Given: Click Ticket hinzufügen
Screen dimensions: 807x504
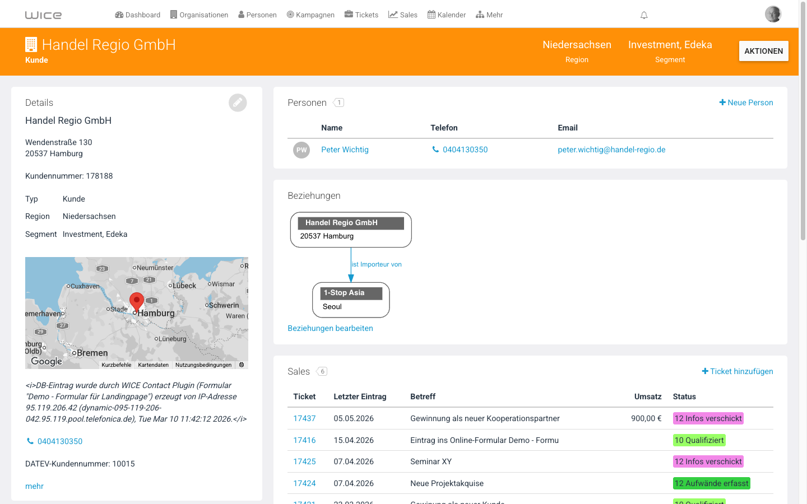Looking at the screenshot, I should point(738,371).
